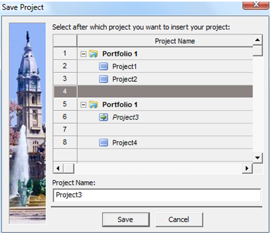Cancel the Save Project dialog
Screen dimensions: 270x233
[179, 219]
